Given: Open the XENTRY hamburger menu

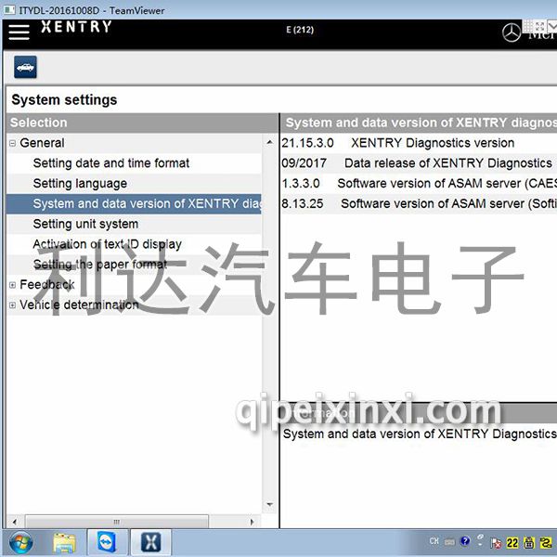Looking at the screenshot, I should (x=19, y=31).
